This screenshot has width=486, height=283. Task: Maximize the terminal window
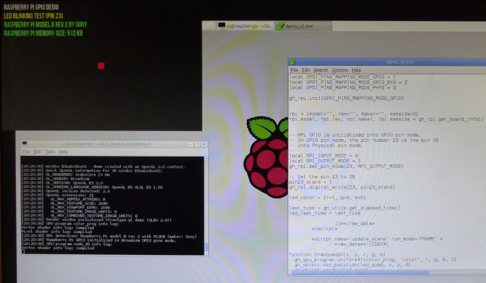[x=198, y=144]
